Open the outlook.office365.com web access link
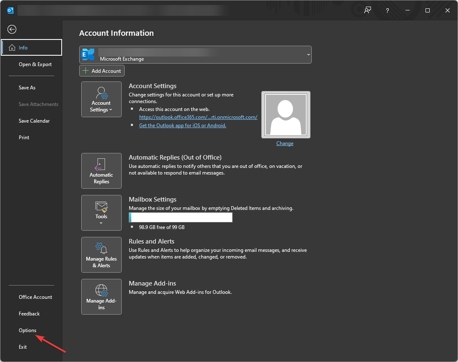 (198, 117)
